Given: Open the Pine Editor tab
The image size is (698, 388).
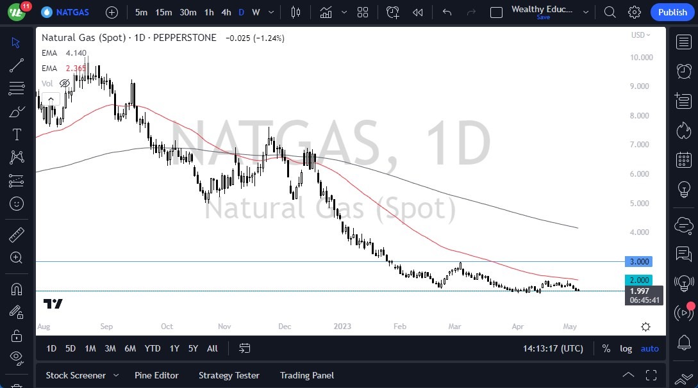Looking at the screenshot, I should pyautogui.click(x=156, y=375).
